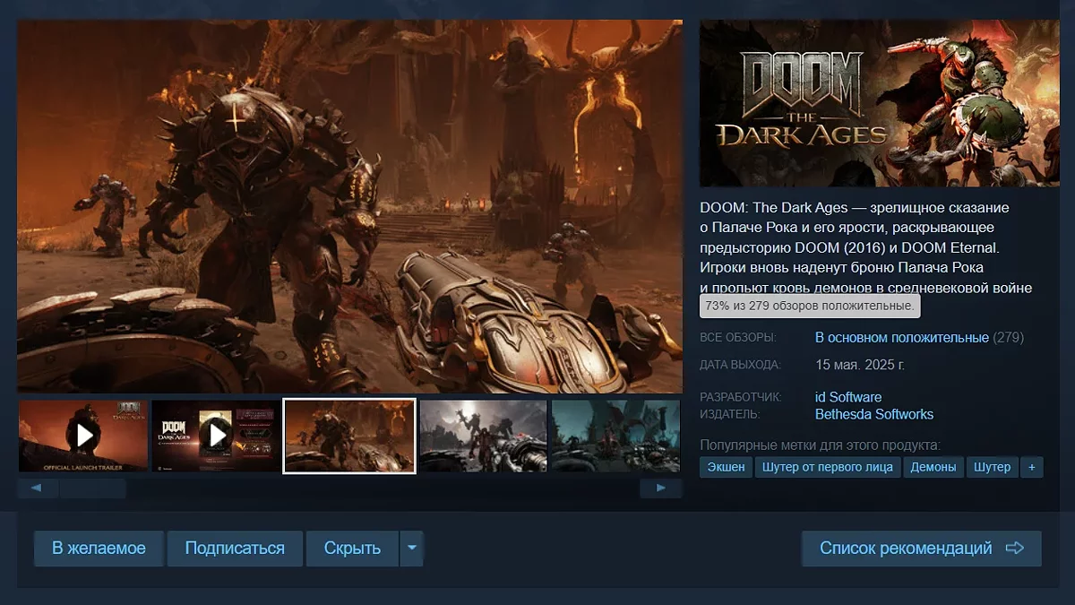Screen dimensions: 1075x605
Task: Select the 'Шутер от первого лица' tag
Action: click(x=828, y=467)
